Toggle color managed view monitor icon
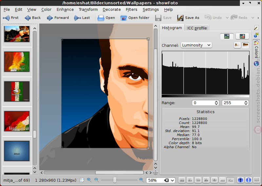 pos(257,180)
